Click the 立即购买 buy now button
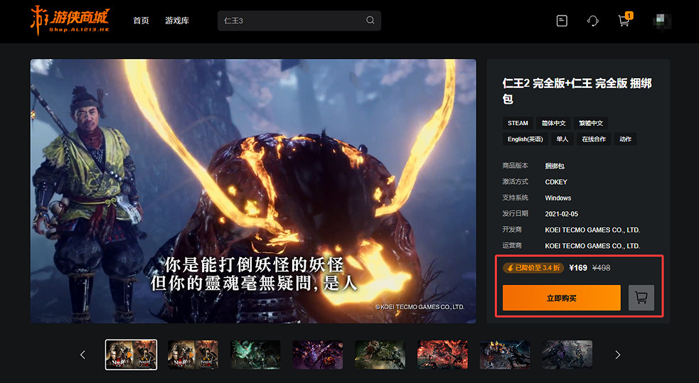The width and height of the screenshot is (699, 383). [561, 298]
